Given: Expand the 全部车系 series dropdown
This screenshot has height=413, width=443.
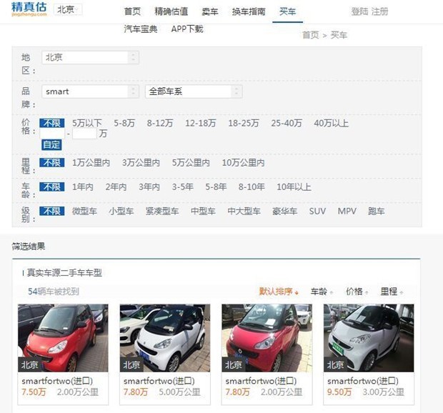Looking at the screenshot, I should pos(194,91).
